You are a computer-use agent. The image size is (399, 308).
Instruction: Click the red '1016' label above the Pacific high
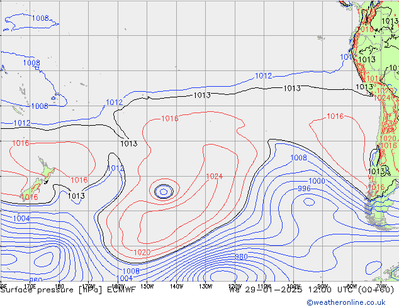pos(170,118)
